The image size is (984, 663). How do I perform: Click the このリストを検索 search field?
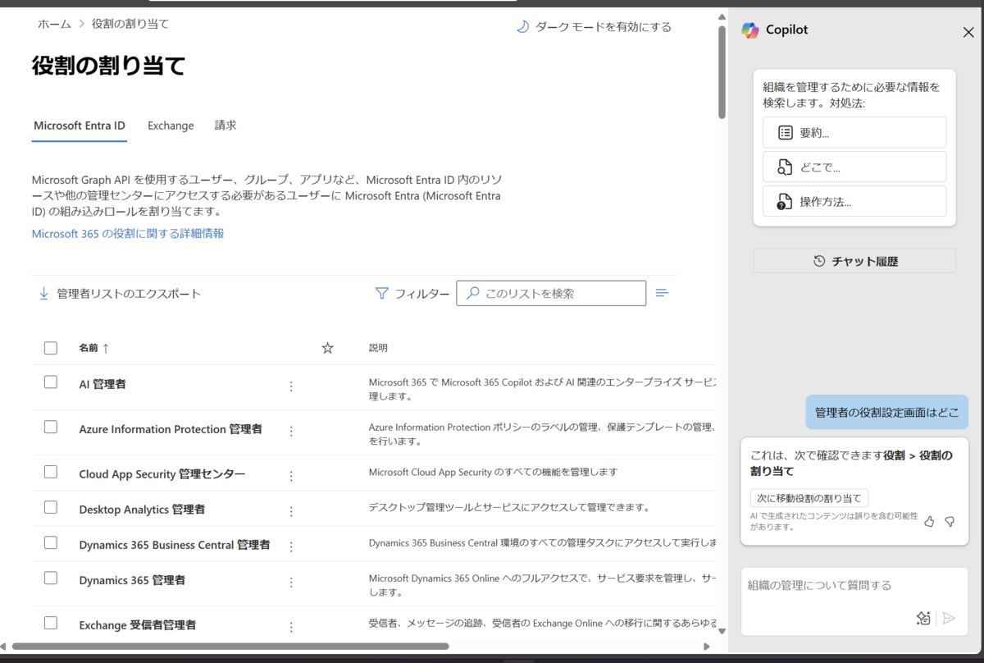click(x=551, y=293)
